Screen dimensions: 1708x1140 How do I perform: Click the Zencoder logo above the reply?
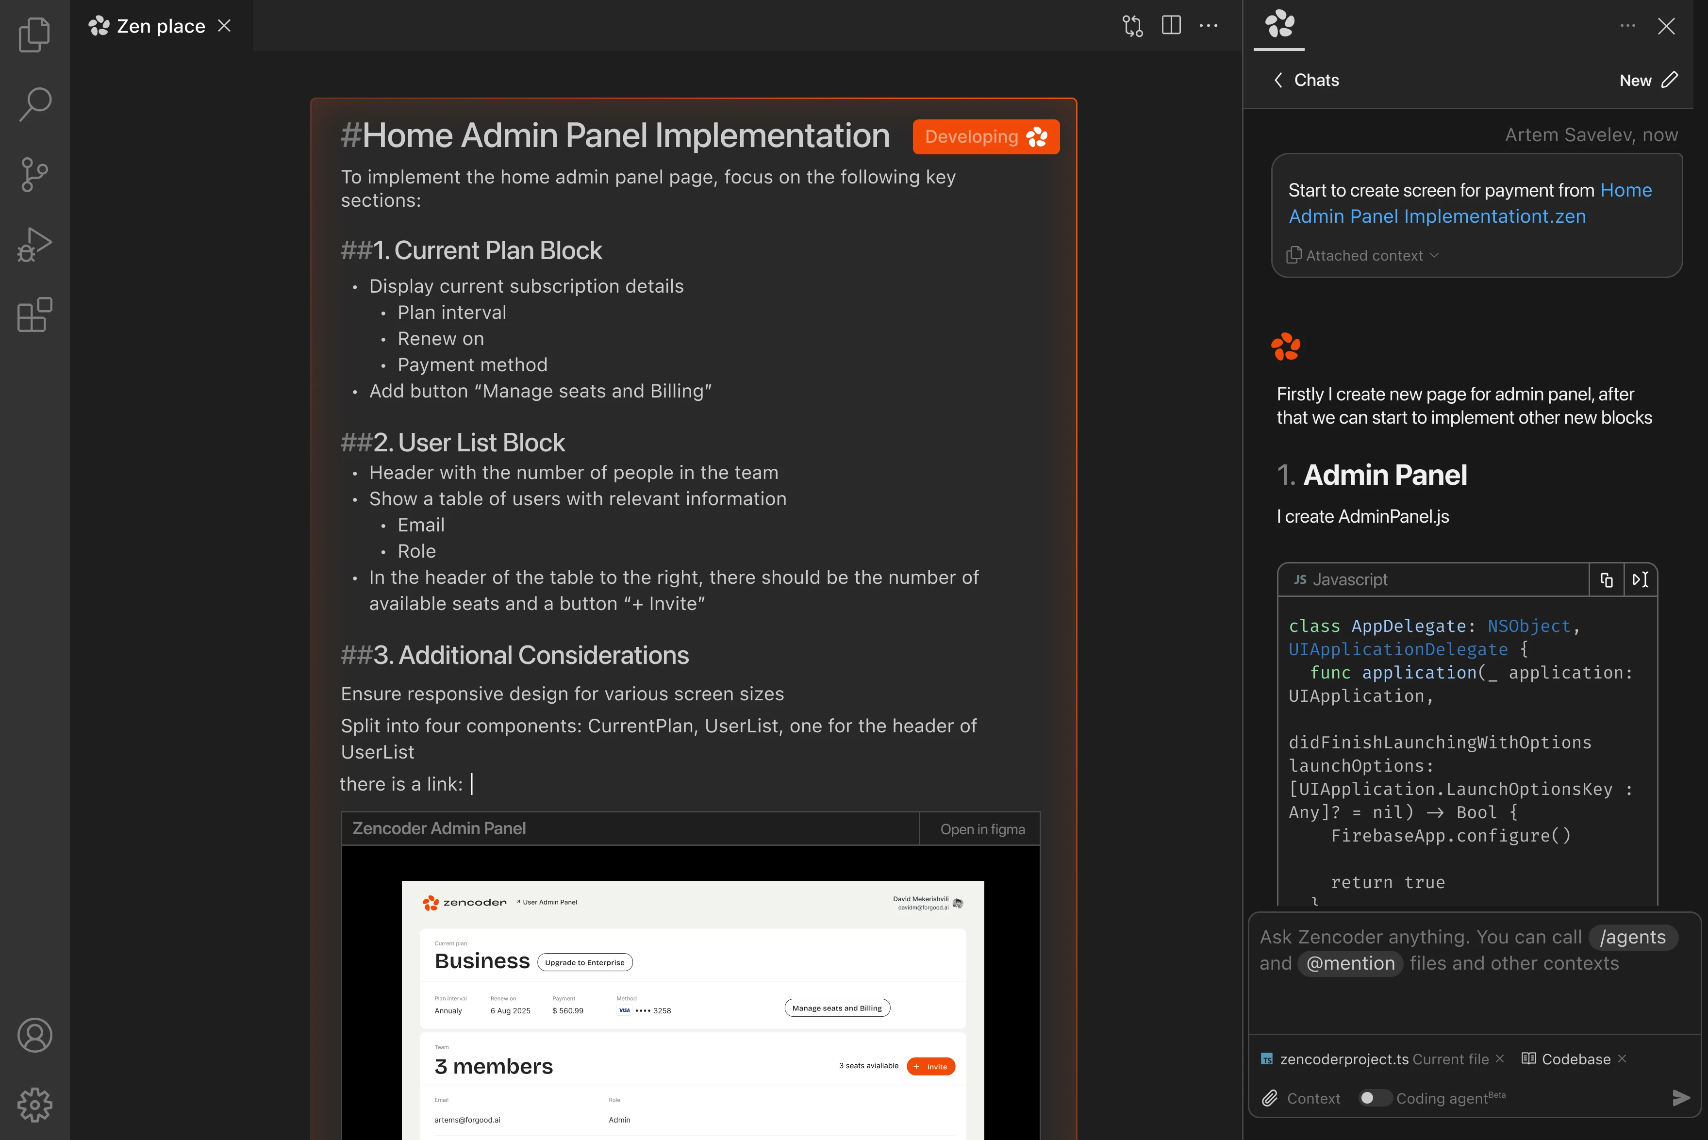click(1286, 347)
